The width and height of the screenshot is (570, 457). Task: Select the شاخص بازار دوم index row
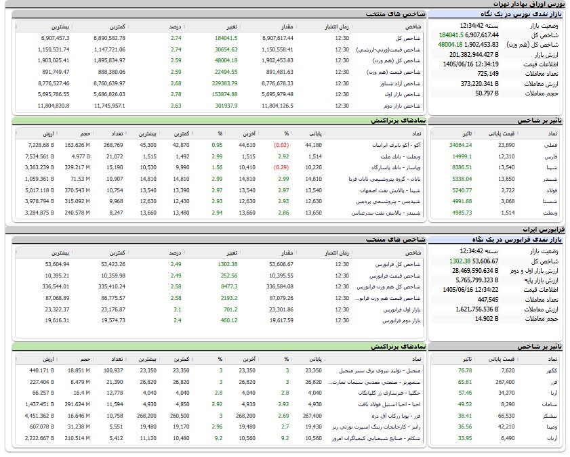220,106
